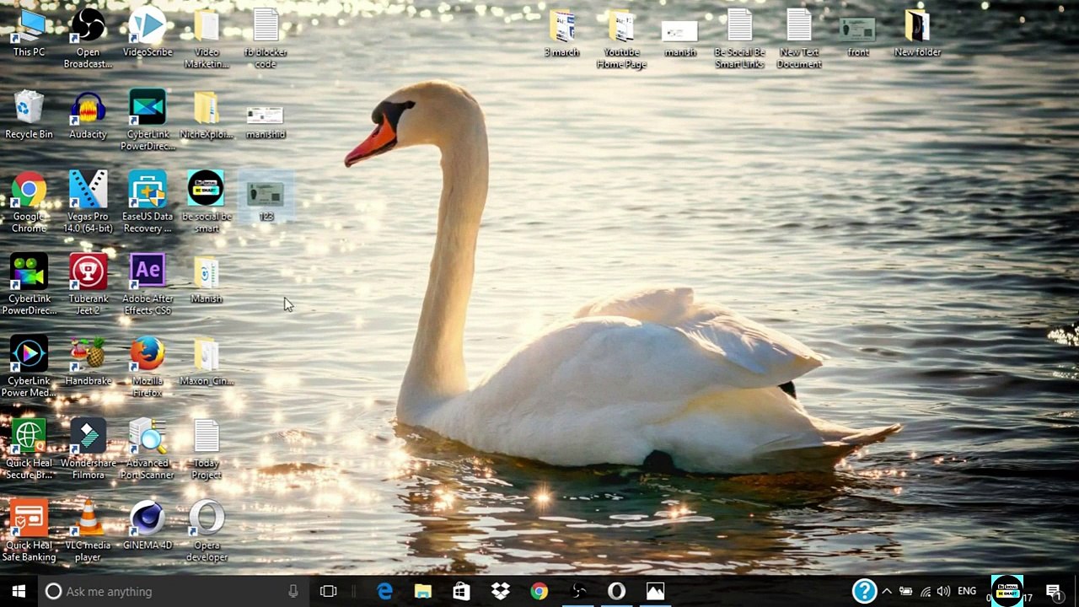Show hidden system tray icons

[887, 591]
